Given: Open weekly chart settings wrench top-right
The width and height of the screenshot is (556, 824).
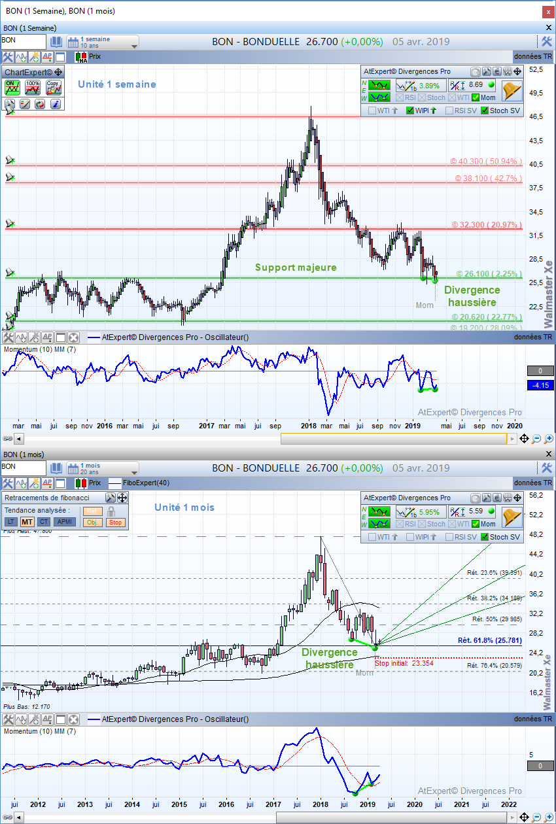Looking at the screenshot, I should click(x=547, y=42).
